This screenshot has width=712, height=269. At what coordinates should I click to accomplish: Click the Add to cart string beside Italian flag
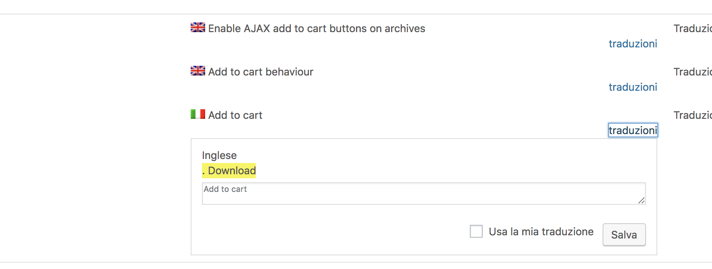coord(235,115)
